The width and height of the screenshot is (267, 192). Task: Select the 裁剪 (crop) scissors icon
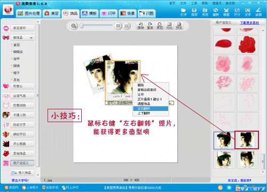226,12
